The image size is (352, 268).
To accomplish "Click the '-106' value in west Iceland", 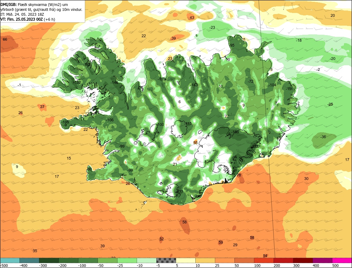I will point(109,120).
